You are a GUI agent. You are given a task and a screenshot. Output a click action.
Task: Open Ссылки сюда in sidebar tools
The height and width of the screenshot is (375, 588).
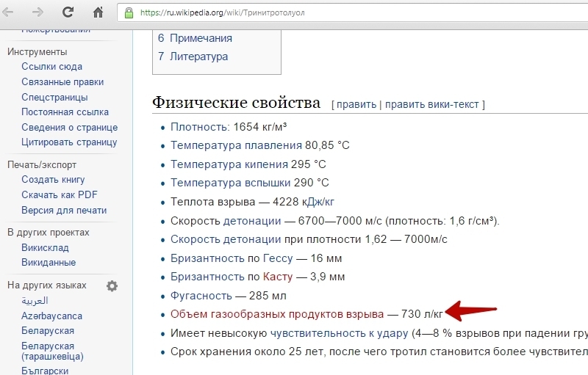(51, 67)
